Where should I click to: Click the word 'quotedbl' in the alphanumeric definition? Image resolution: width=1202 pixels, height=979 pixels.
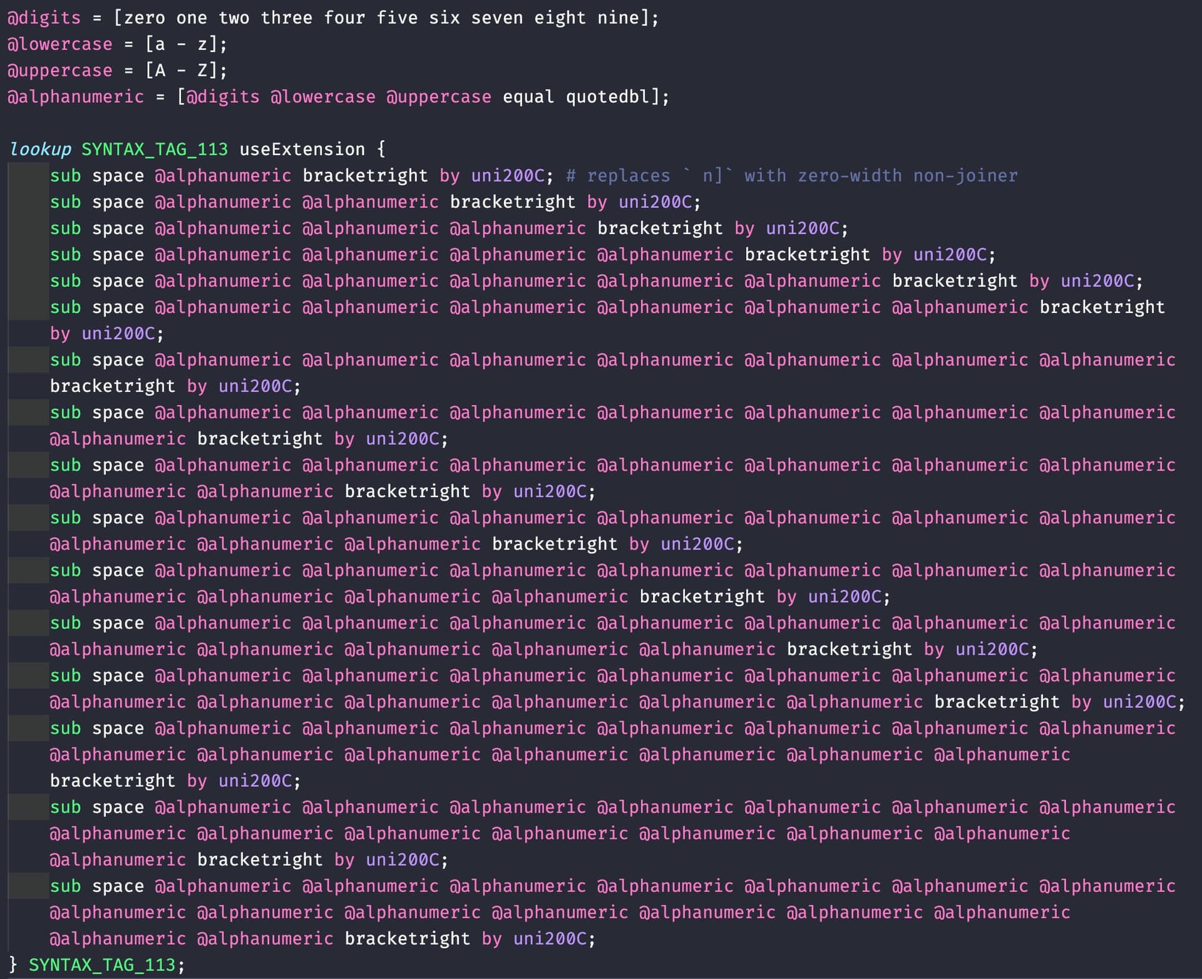[x=607, y=97]
